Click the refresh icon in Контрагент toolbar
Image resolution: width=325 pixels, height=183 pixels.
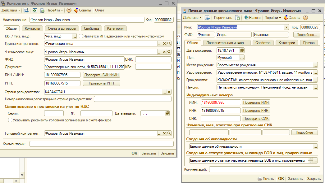pos(34,10)
